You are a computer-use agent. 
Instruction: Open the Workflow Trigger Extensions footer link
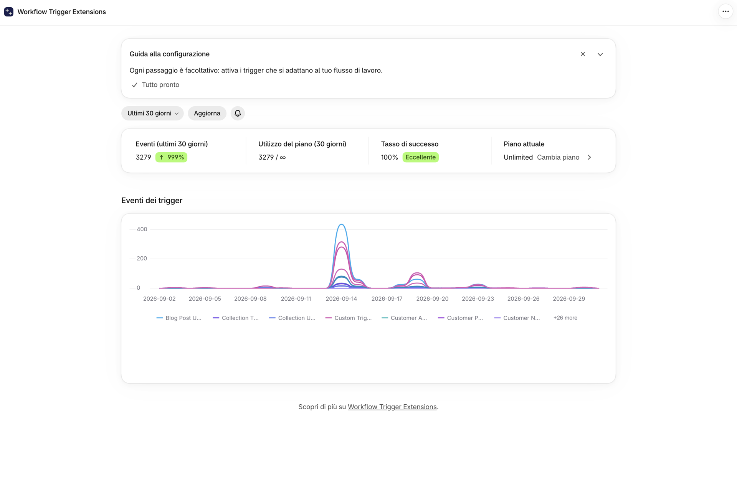click(392, 407)
